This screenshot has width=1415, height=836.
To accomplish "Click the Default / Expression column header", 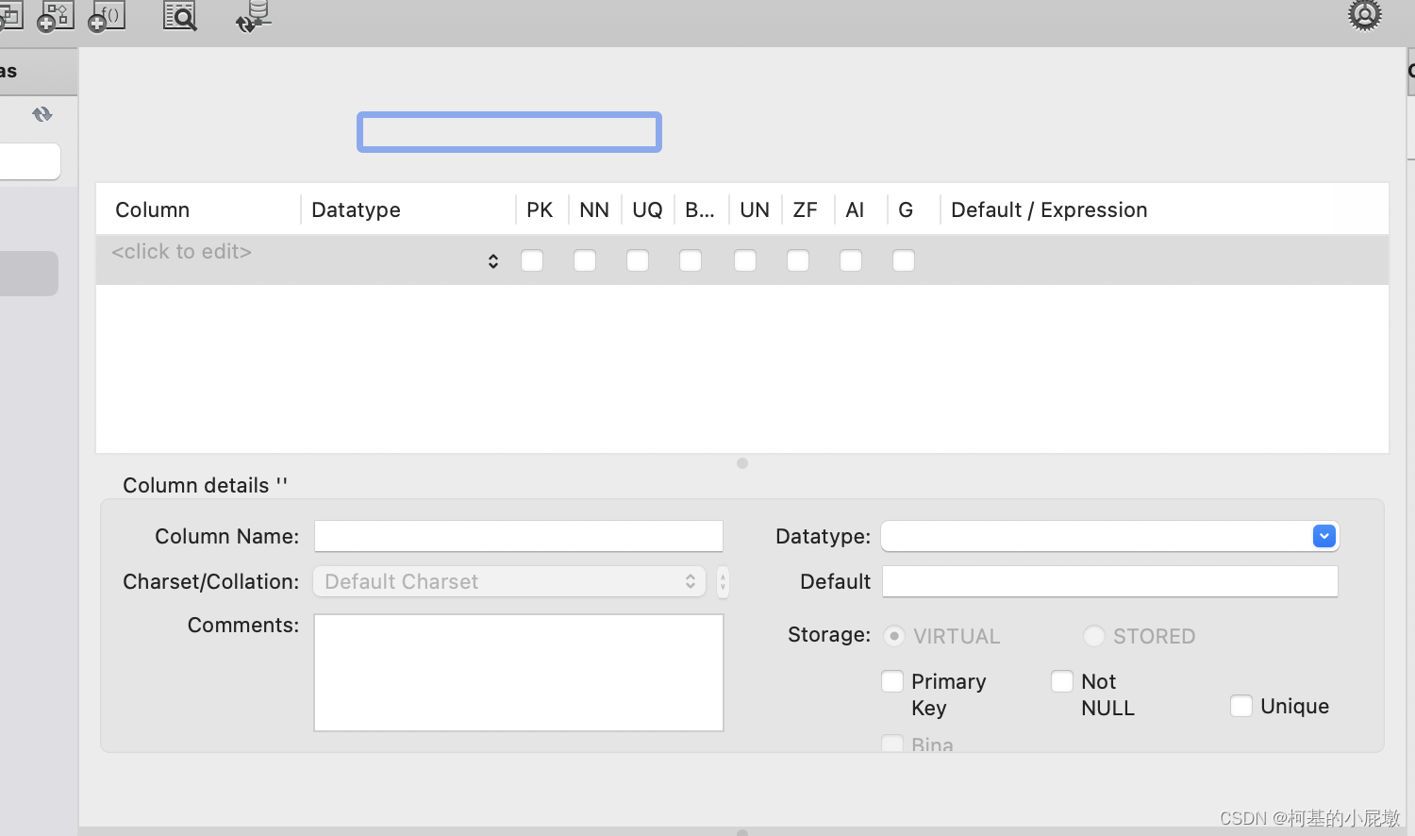I will click(x=1049, y=209).
